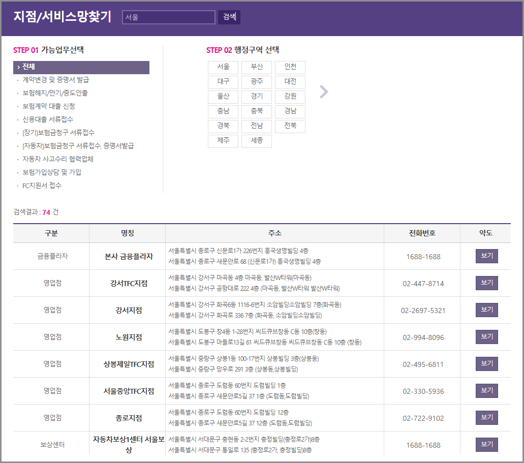Select the 제주 region filter
This screenshot has height=463, width=524.
[x=223, y=141]
